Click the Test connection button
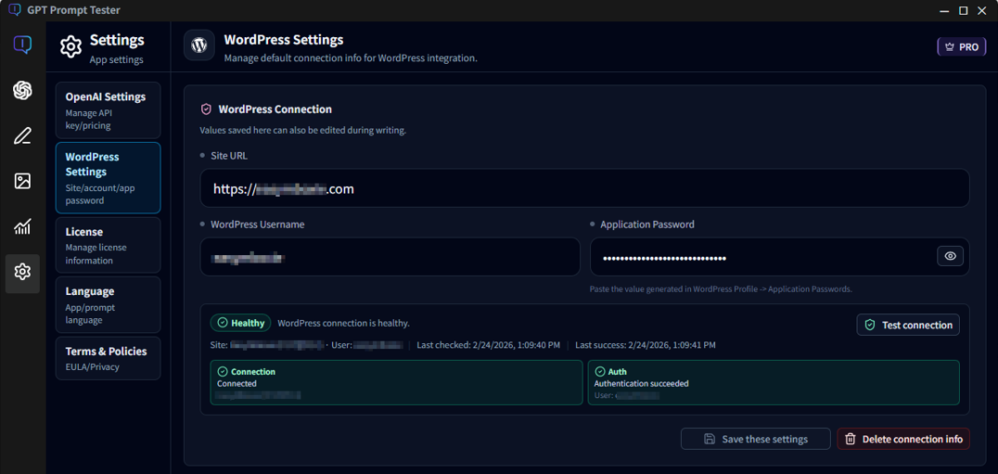 [x=908, y=325]
